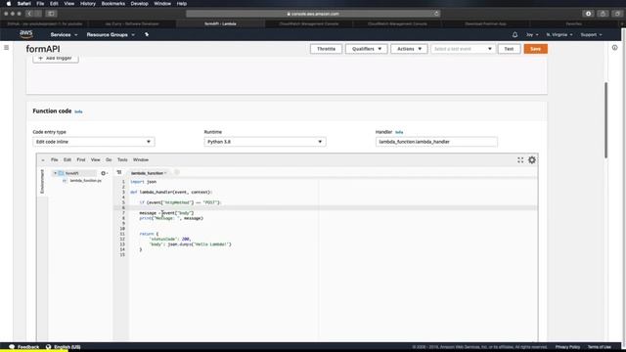
Task: Open the editor Find menu
Action: pyautogui.click(x=81, y=160)
